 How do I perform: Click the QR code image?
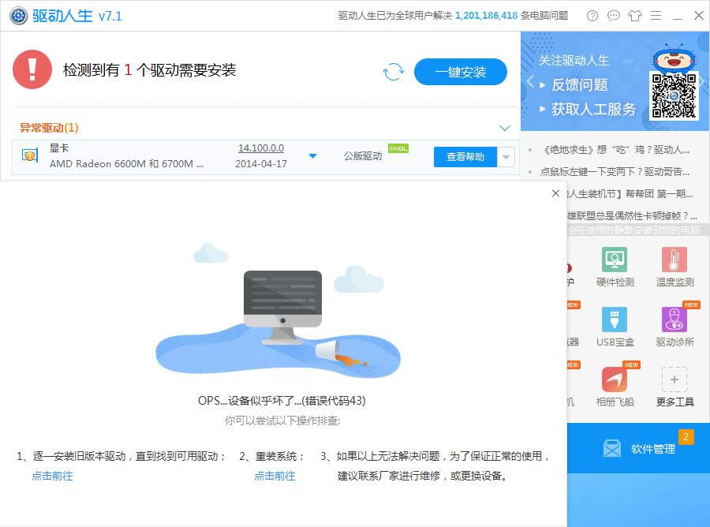[674, 95]
